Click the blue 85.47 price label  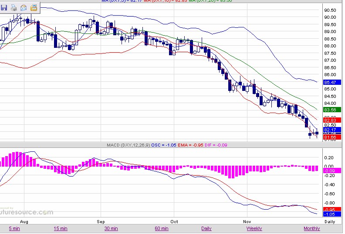tap(330, 82)
